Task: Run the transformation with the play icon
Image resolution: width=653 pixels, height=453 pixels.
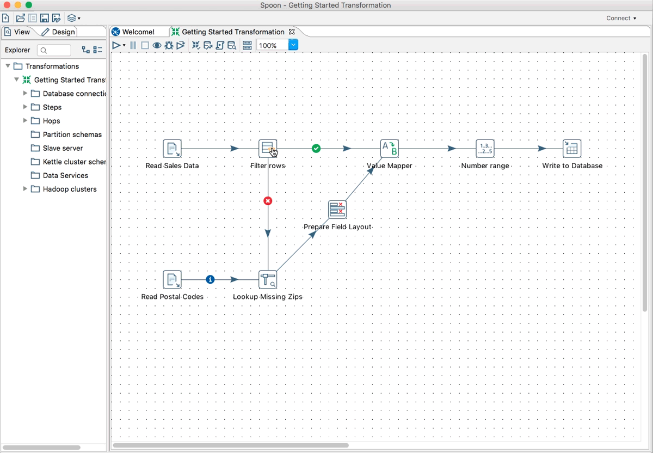Action: click(116, 46)
